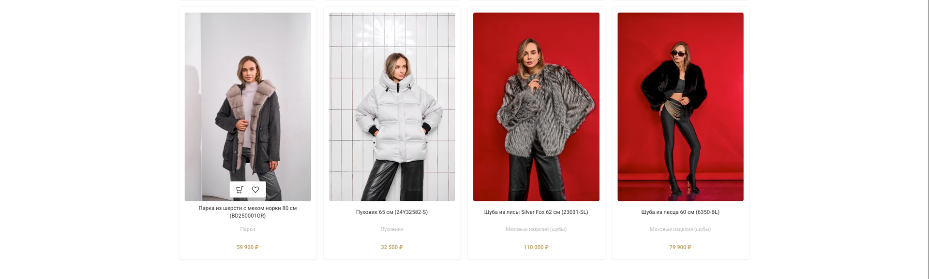
Task: Open Меховые изделия category under the Silver Fox coat
Action: pyautogui.click(x=536, y=229)
